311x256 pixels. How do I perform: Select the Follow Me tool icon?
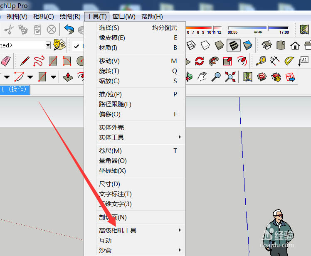point(213,61)
